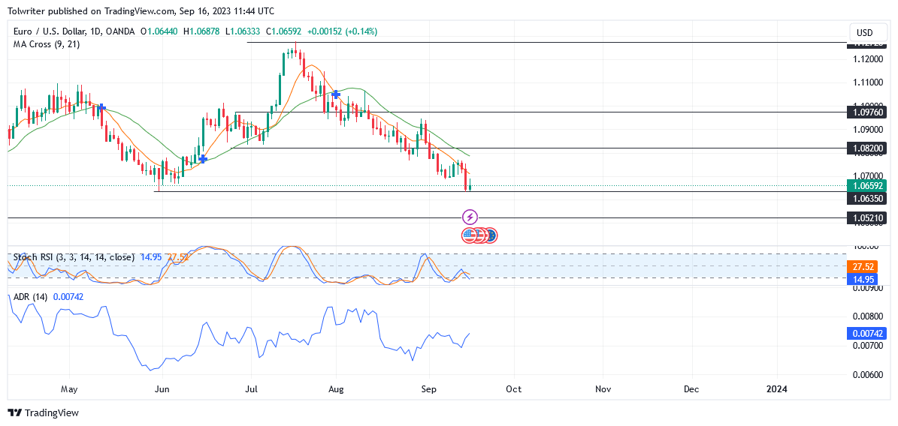Click the blue ADR value label 0.00742
Image resolution: width=898 pixels, height=426 pixels.
866,334
